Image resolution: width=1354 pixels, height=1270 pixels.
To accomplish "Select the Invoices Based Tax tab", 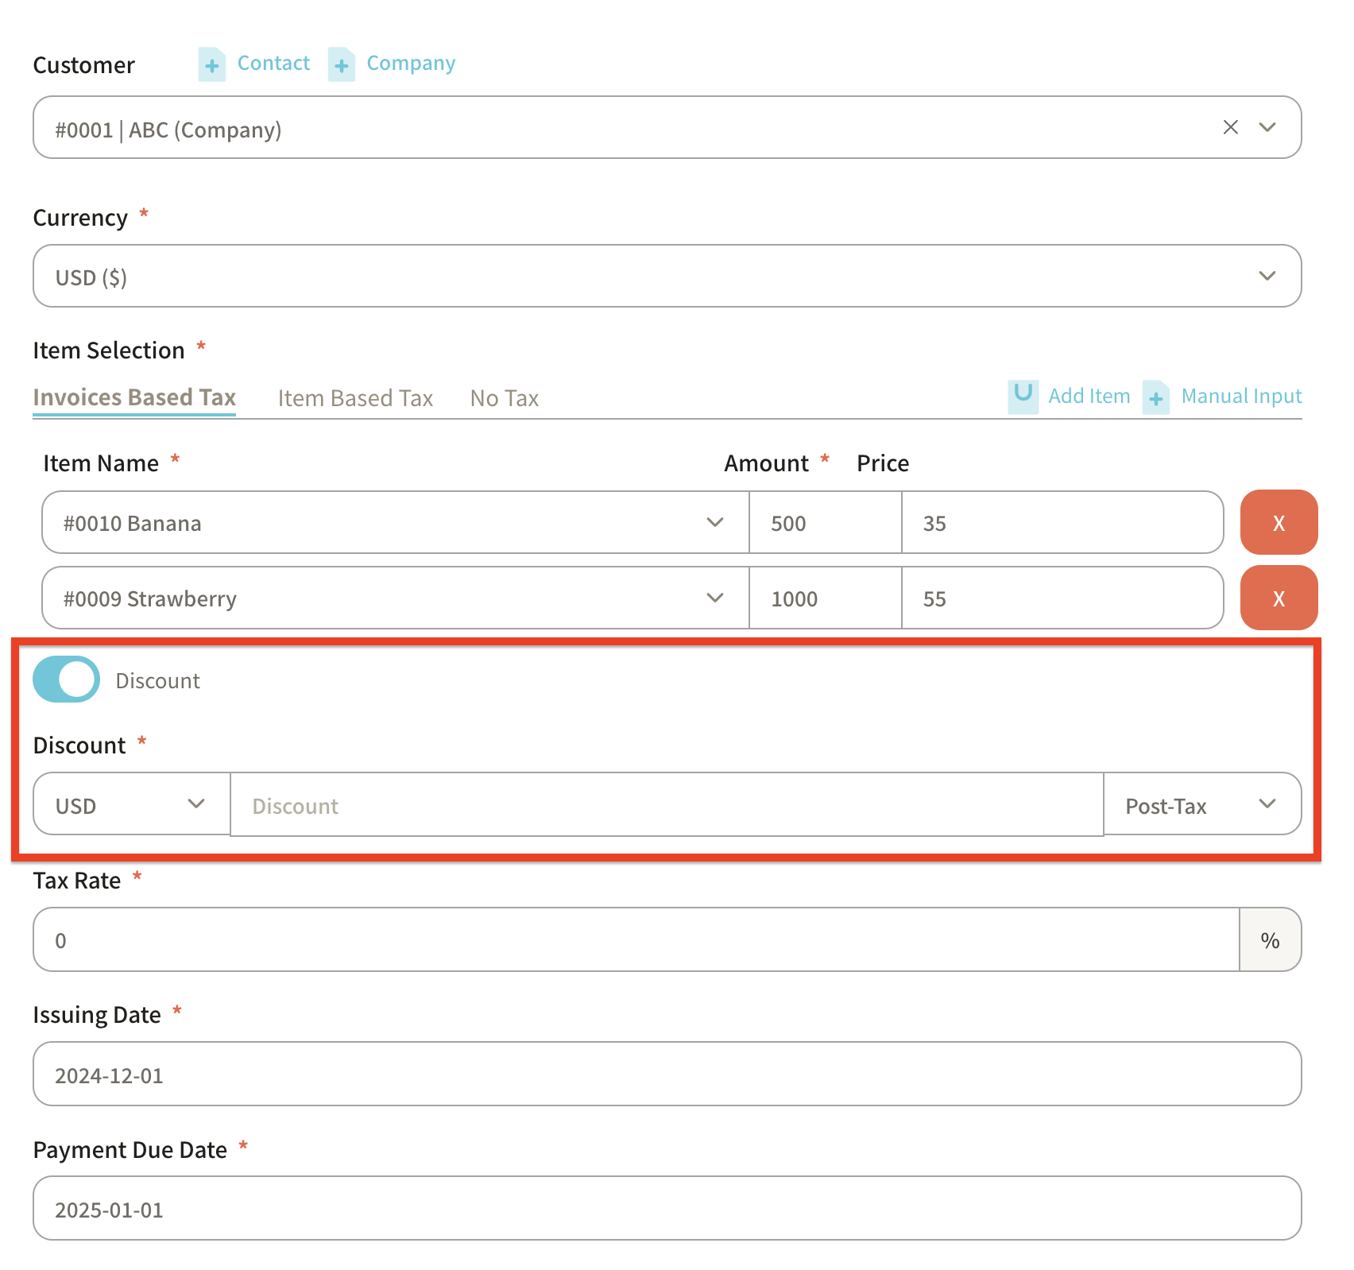I will (x=134, y=397).
